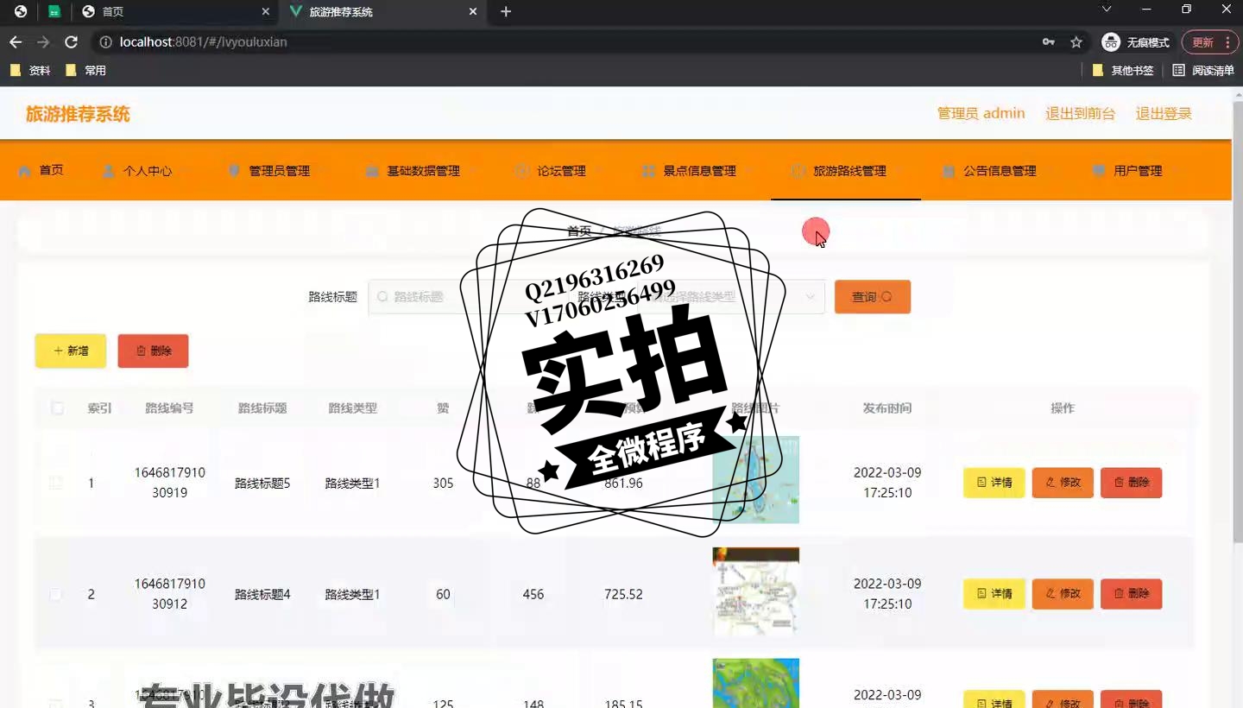This screenshot has width=1243, height=708.
Task: Close the 首页 browser tab
Action: coord(266,11)
